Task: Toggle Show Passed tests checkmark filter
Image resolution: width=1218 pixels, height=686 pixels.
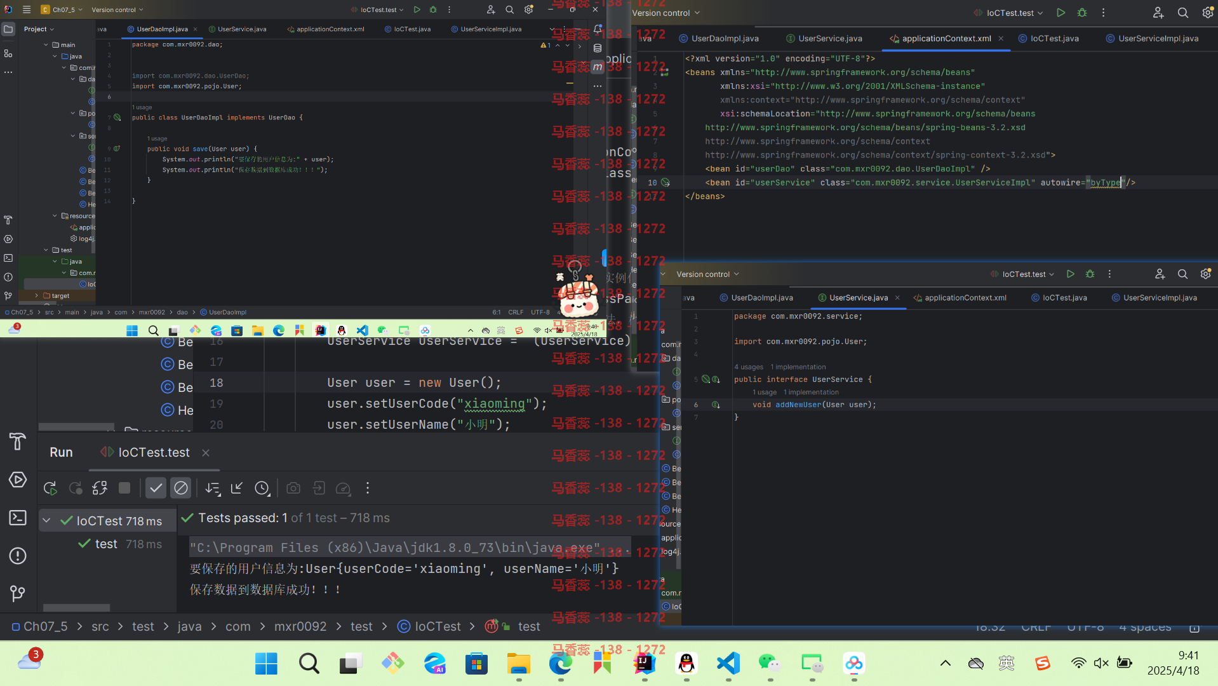Action: 156,488
